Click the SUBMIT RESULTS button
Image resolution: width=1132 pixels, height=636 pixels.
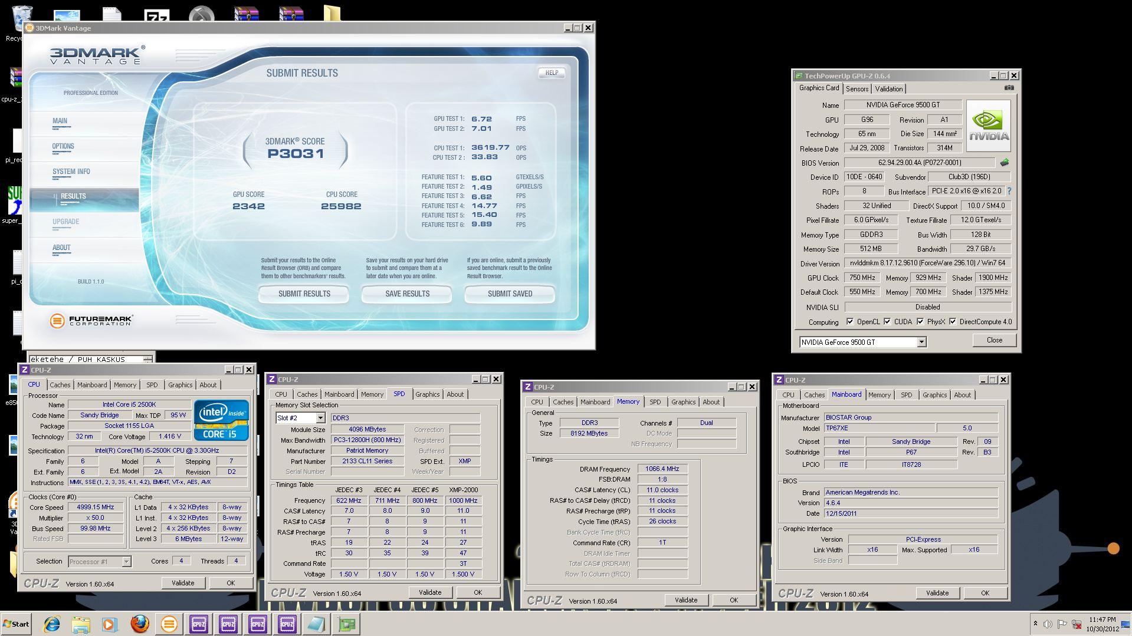304,294
